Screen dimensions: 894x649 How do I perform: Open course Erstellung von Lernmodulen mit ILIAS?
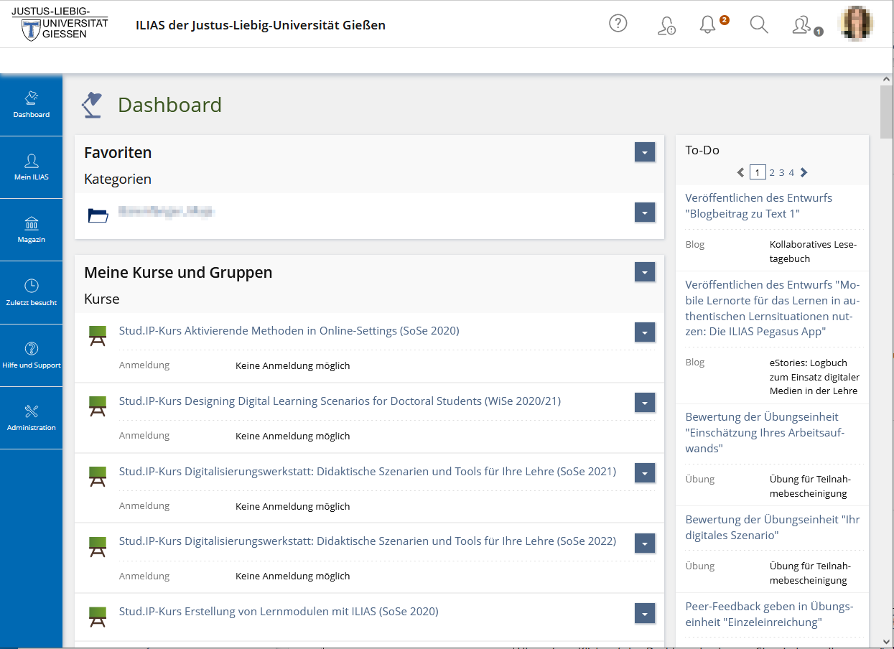[279, 612]
